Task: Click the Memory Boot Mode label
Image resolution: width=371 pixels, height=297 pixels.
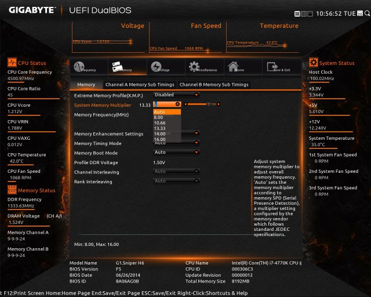Action: coord(96,153)
